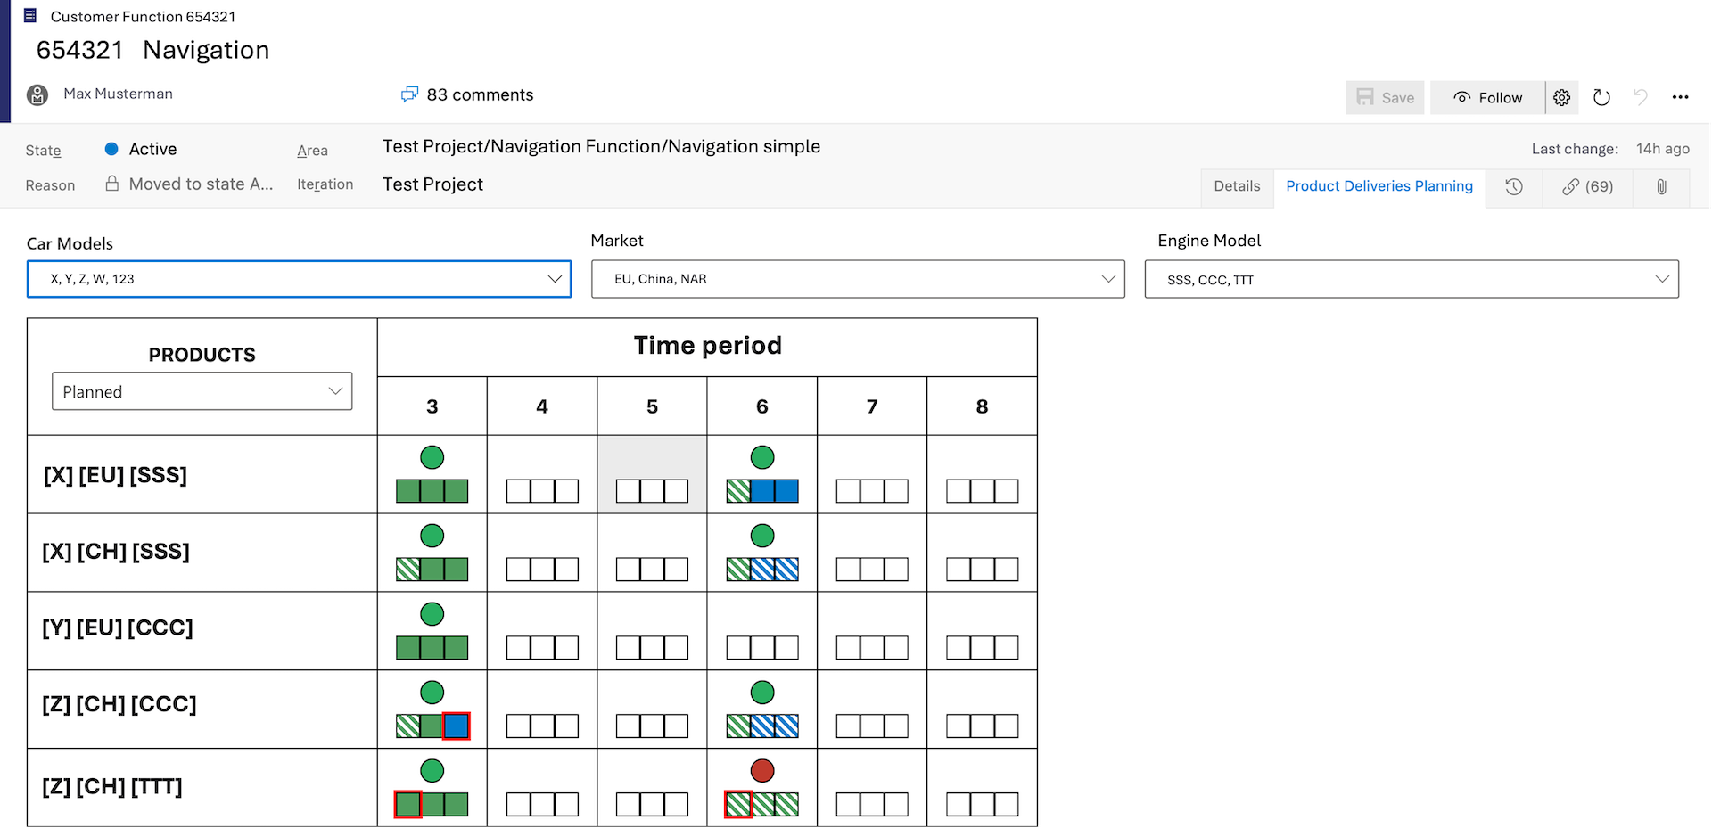Click the refresh icon
Viewport: 1712px width, 828px height.
coord(1601,98)
